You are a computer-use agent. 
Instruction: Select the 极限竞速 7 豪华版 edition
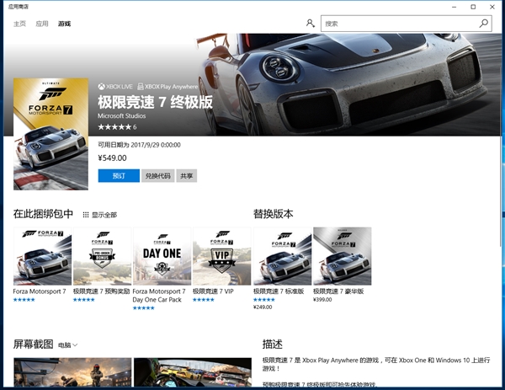point(342,257)
